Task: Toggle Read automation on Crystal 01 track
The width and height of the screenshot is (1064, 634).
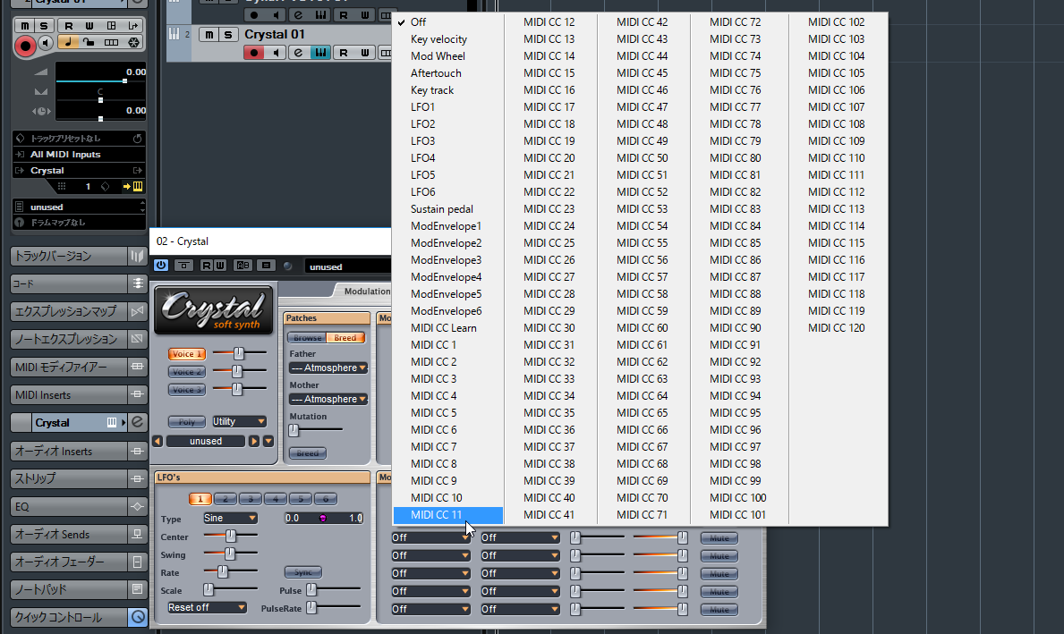Action: (x=343, y=52)
